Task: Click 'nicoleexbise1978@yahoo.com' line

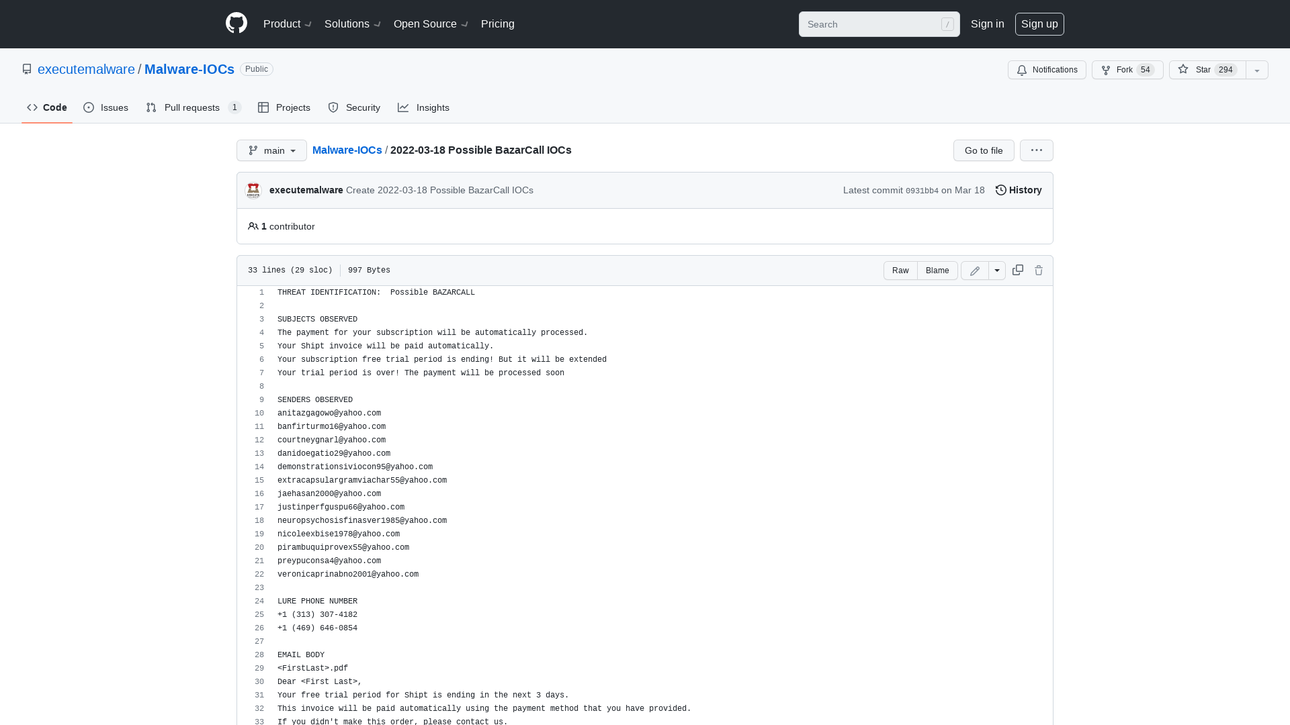Action: 339,534
